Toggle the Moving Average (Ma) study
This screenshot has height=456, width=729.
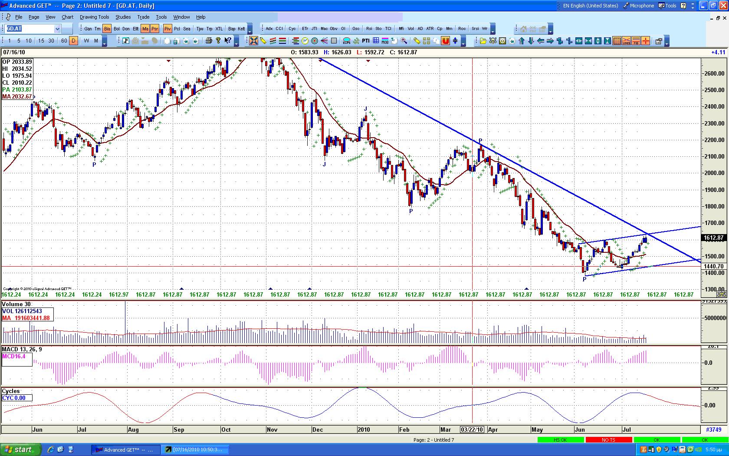[145, 29]
